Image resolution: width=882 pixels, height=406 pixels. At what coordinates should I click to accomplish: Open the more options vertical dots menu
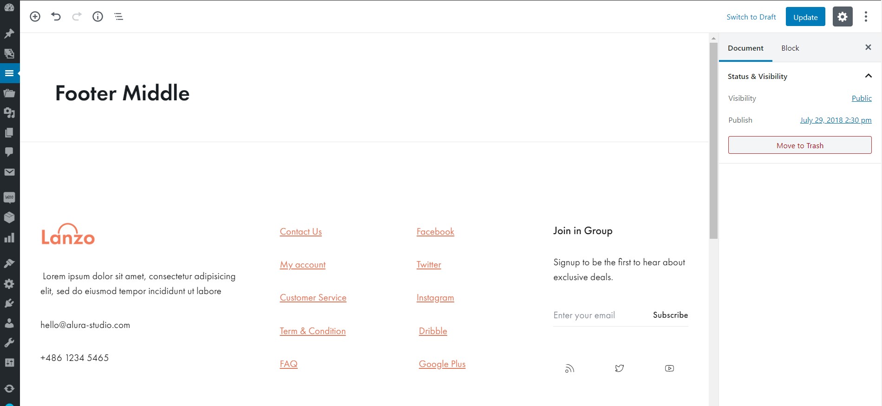tap(866, 17)
